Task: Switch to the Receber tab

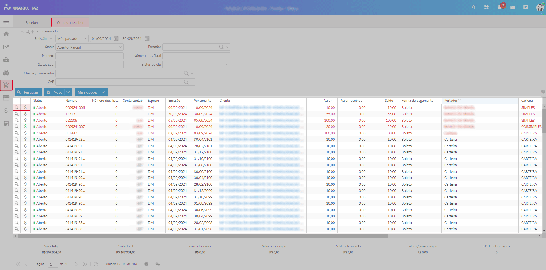Action: tap(32, 22)
